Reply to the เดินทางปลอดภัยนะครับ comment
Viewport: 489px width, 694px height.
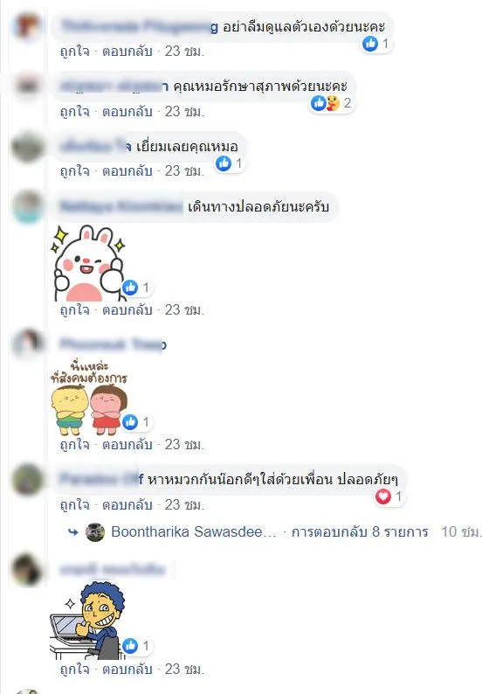point(127,309)
